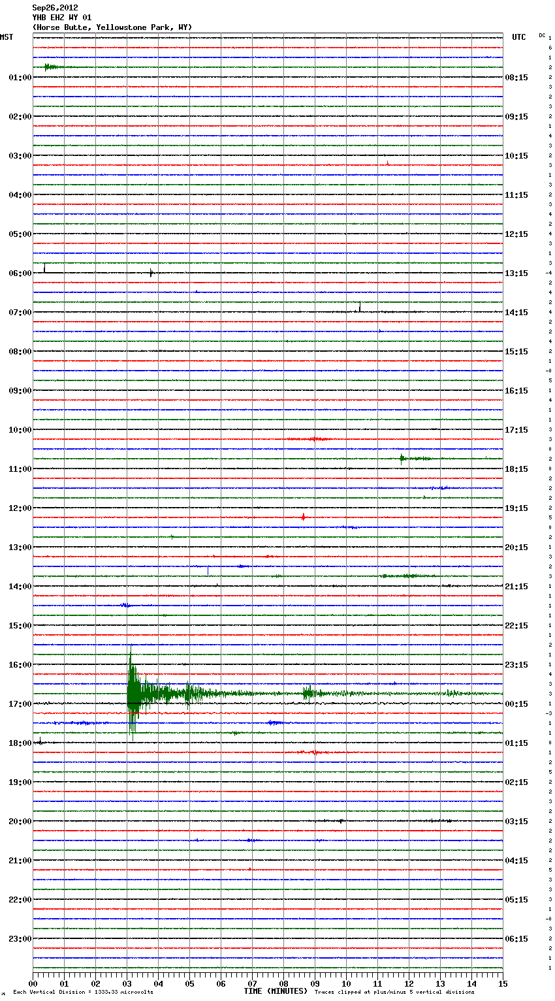Click the 05:15 UTC time label
The width and height of the screenshot is (555, 1001).
(x=516, y=900)
